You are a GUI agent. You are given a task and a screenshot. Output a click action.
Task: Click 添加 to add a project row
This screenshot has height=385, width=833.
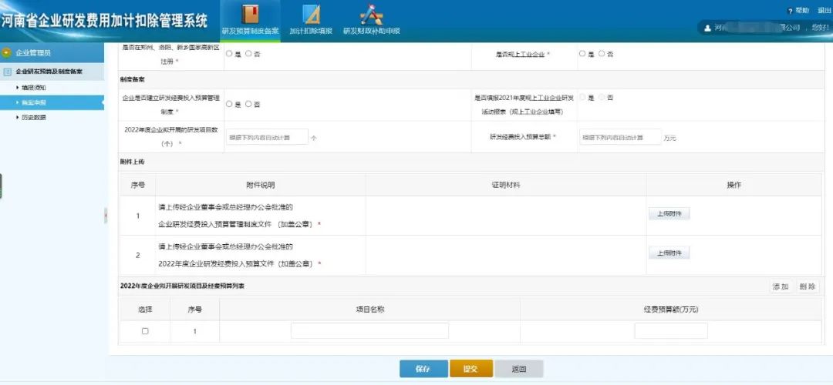point(781,287)
